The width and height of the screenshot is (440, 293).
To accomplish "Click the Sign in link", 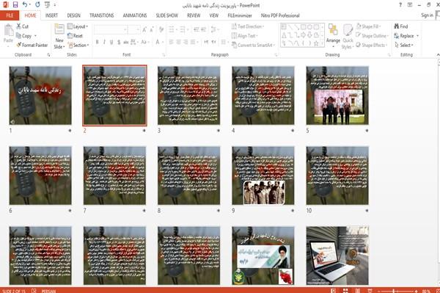I will (427, 15).
